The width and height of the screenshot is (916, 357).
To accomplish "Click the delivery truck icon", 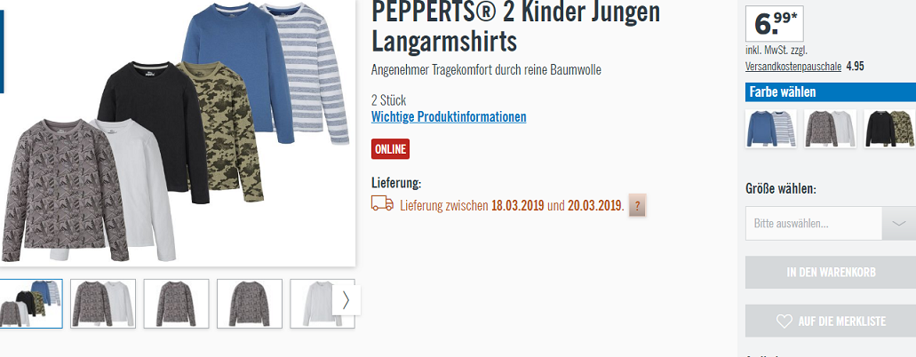I will tap(382, 203).
